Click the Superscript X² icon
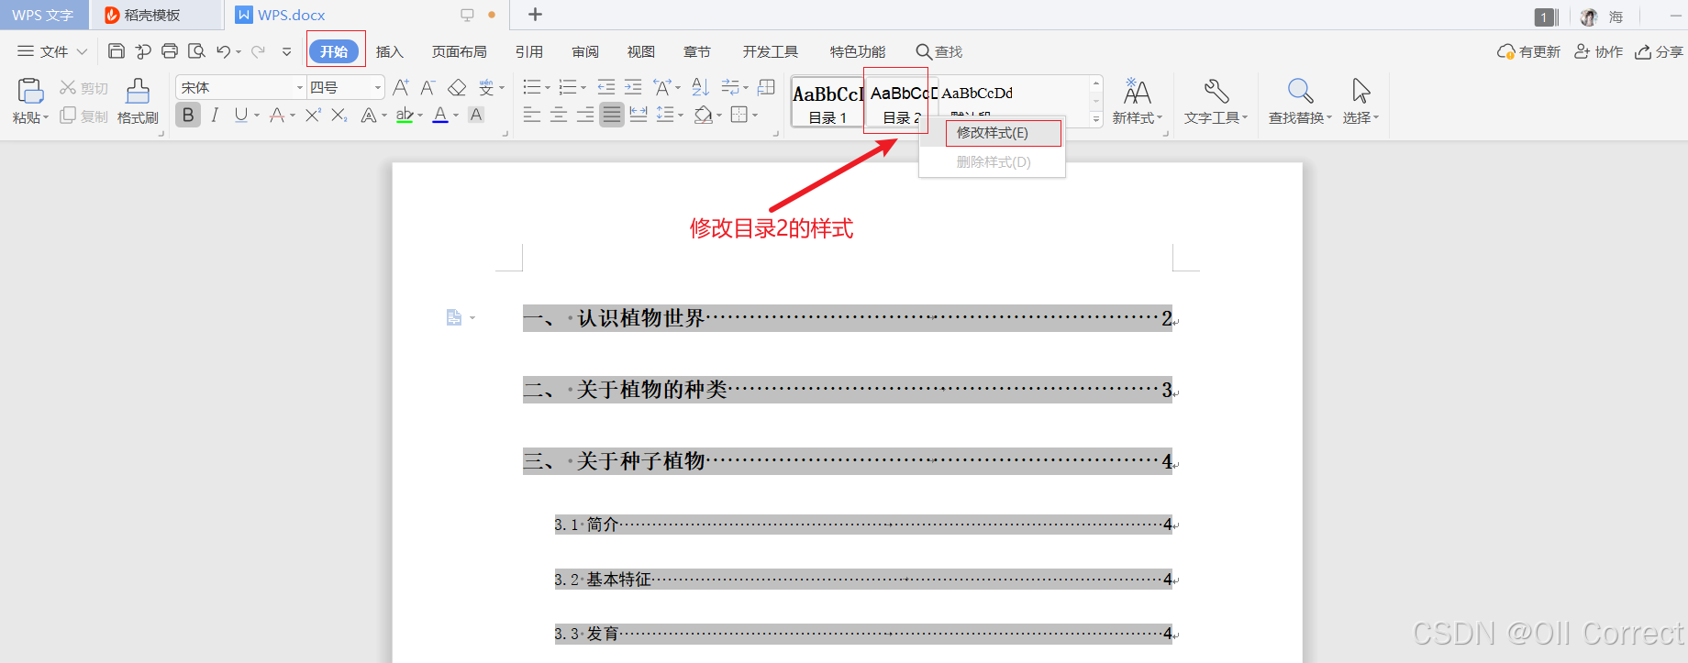1688x663 pixels. [313, 115]
